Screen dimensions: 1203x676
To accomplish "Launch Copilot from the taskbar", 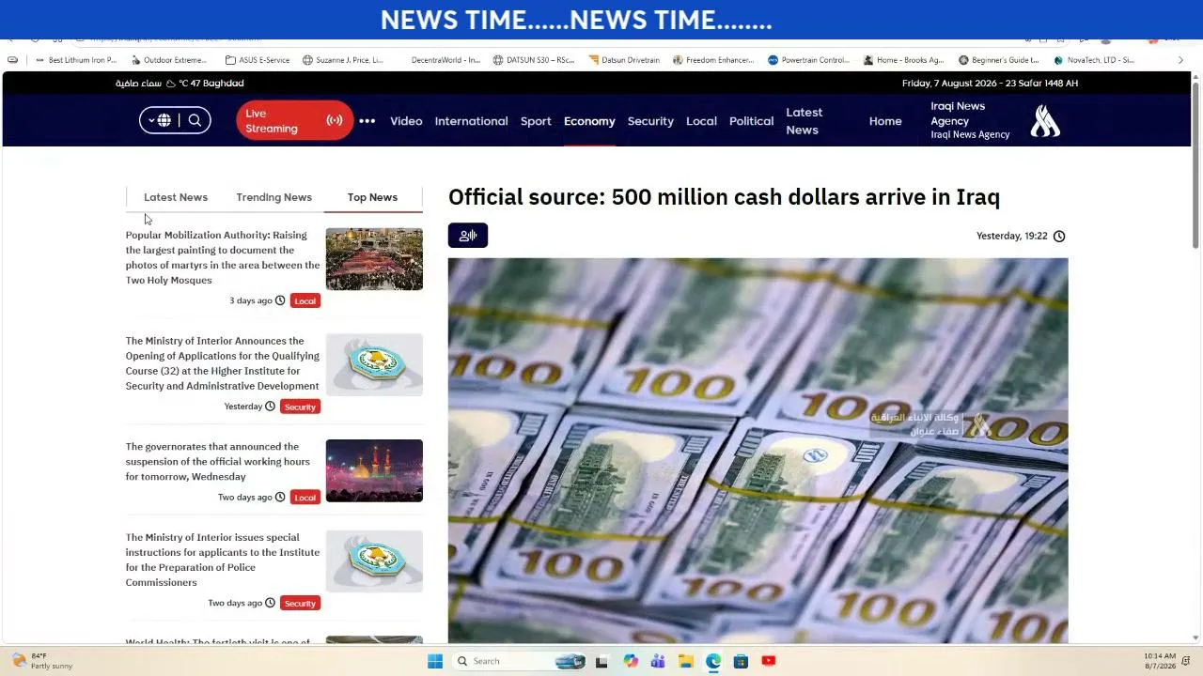I will [630, 661].
